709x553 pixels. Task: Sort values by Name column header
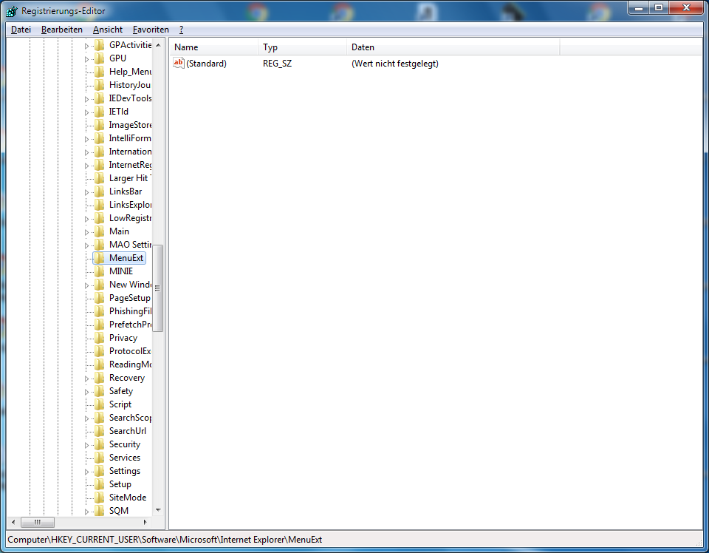(x=214, y=47)
